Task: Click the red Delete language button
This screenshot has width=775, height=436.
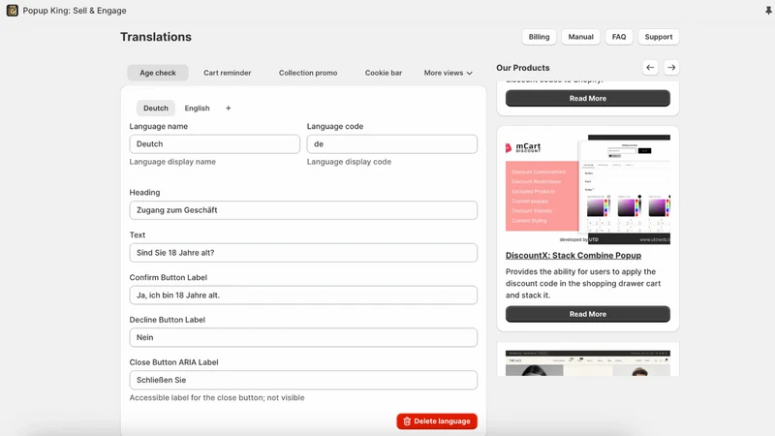Action: tap(437, 421)
